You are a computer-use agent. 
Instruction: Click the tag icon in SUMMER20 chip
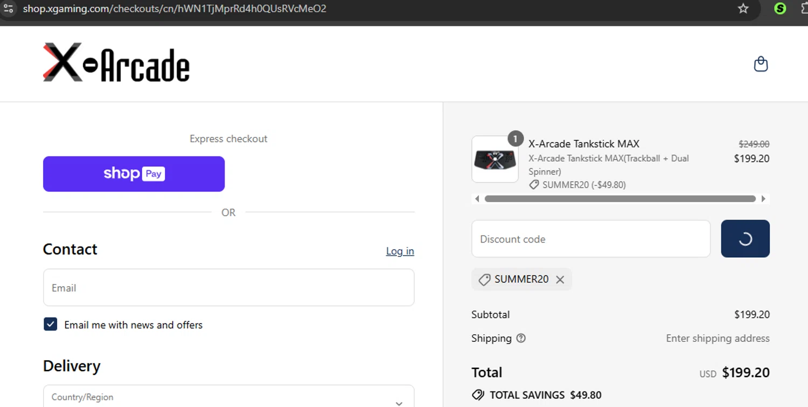[x=484, y=280]
